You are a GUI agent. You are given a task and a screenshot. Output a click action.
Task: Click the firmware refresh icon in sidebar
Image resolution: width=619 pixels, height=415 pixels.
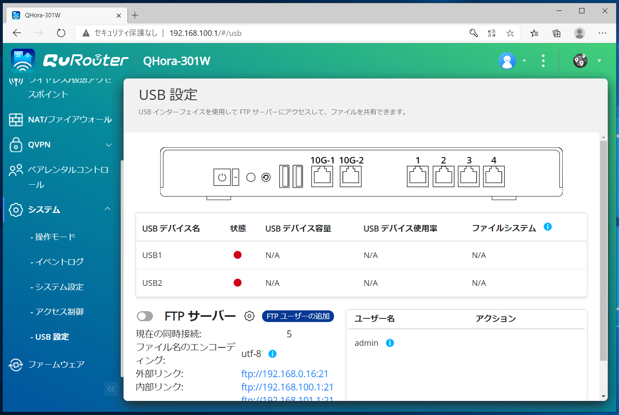pos(16,365)
